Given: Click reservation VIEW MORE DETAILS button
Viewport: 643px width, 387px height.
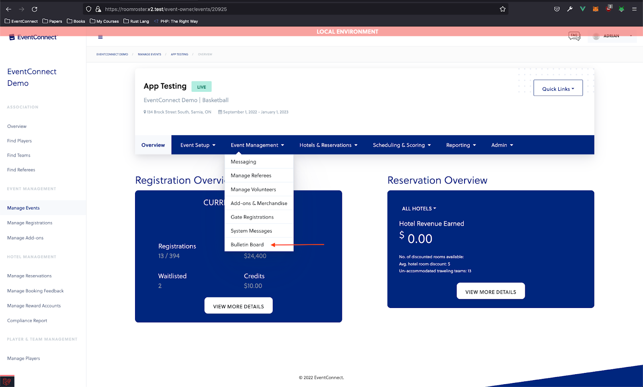Looking at the screenshot, I should [491, 291].
